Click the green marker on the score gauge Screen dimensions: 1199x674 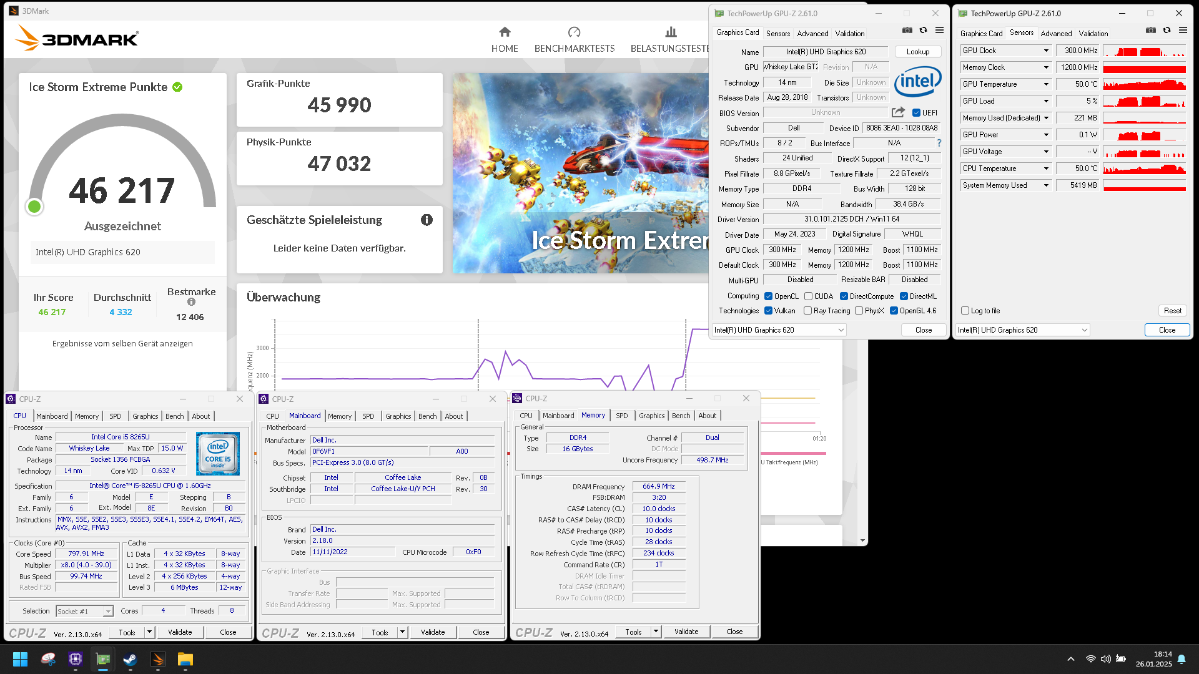pyautogui.click(x=34, y=207)
